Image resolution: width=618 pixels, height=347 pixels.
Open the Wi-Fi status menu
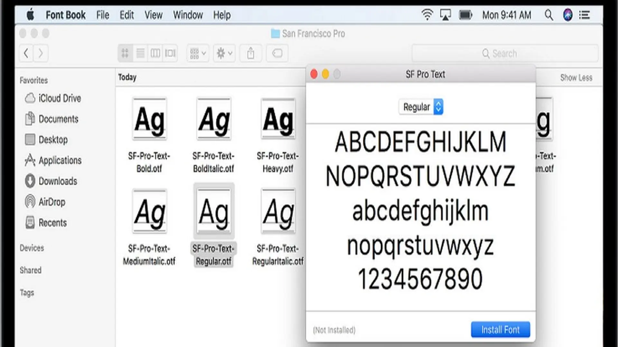tap(427, 15)
